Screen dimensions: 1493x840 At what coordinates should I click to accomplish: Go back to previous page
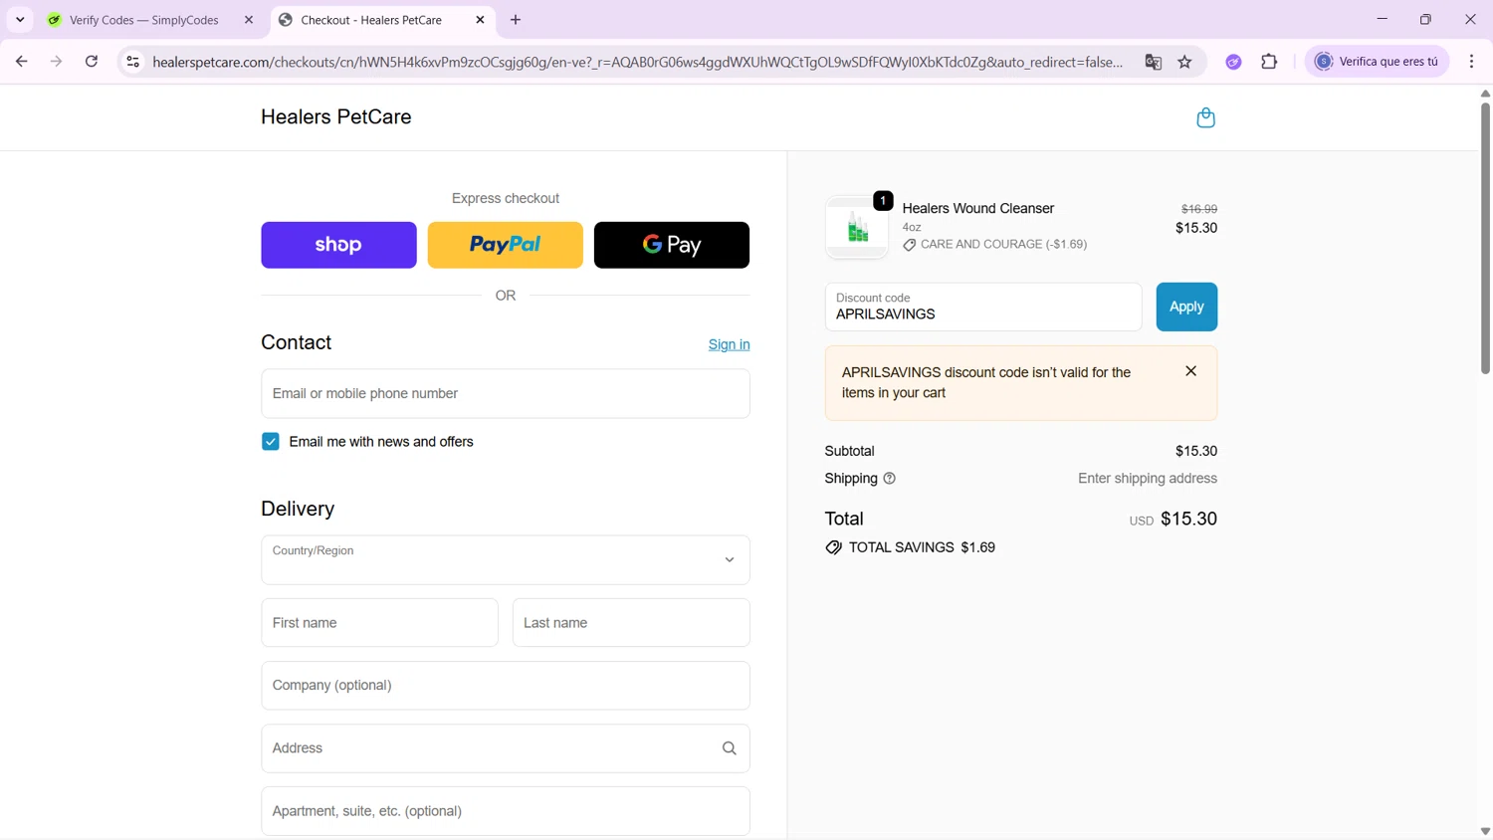[x=22, y=62]
